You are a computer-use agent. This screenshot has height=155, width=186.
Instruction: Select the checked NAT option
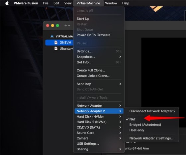(x=151, y=119)
